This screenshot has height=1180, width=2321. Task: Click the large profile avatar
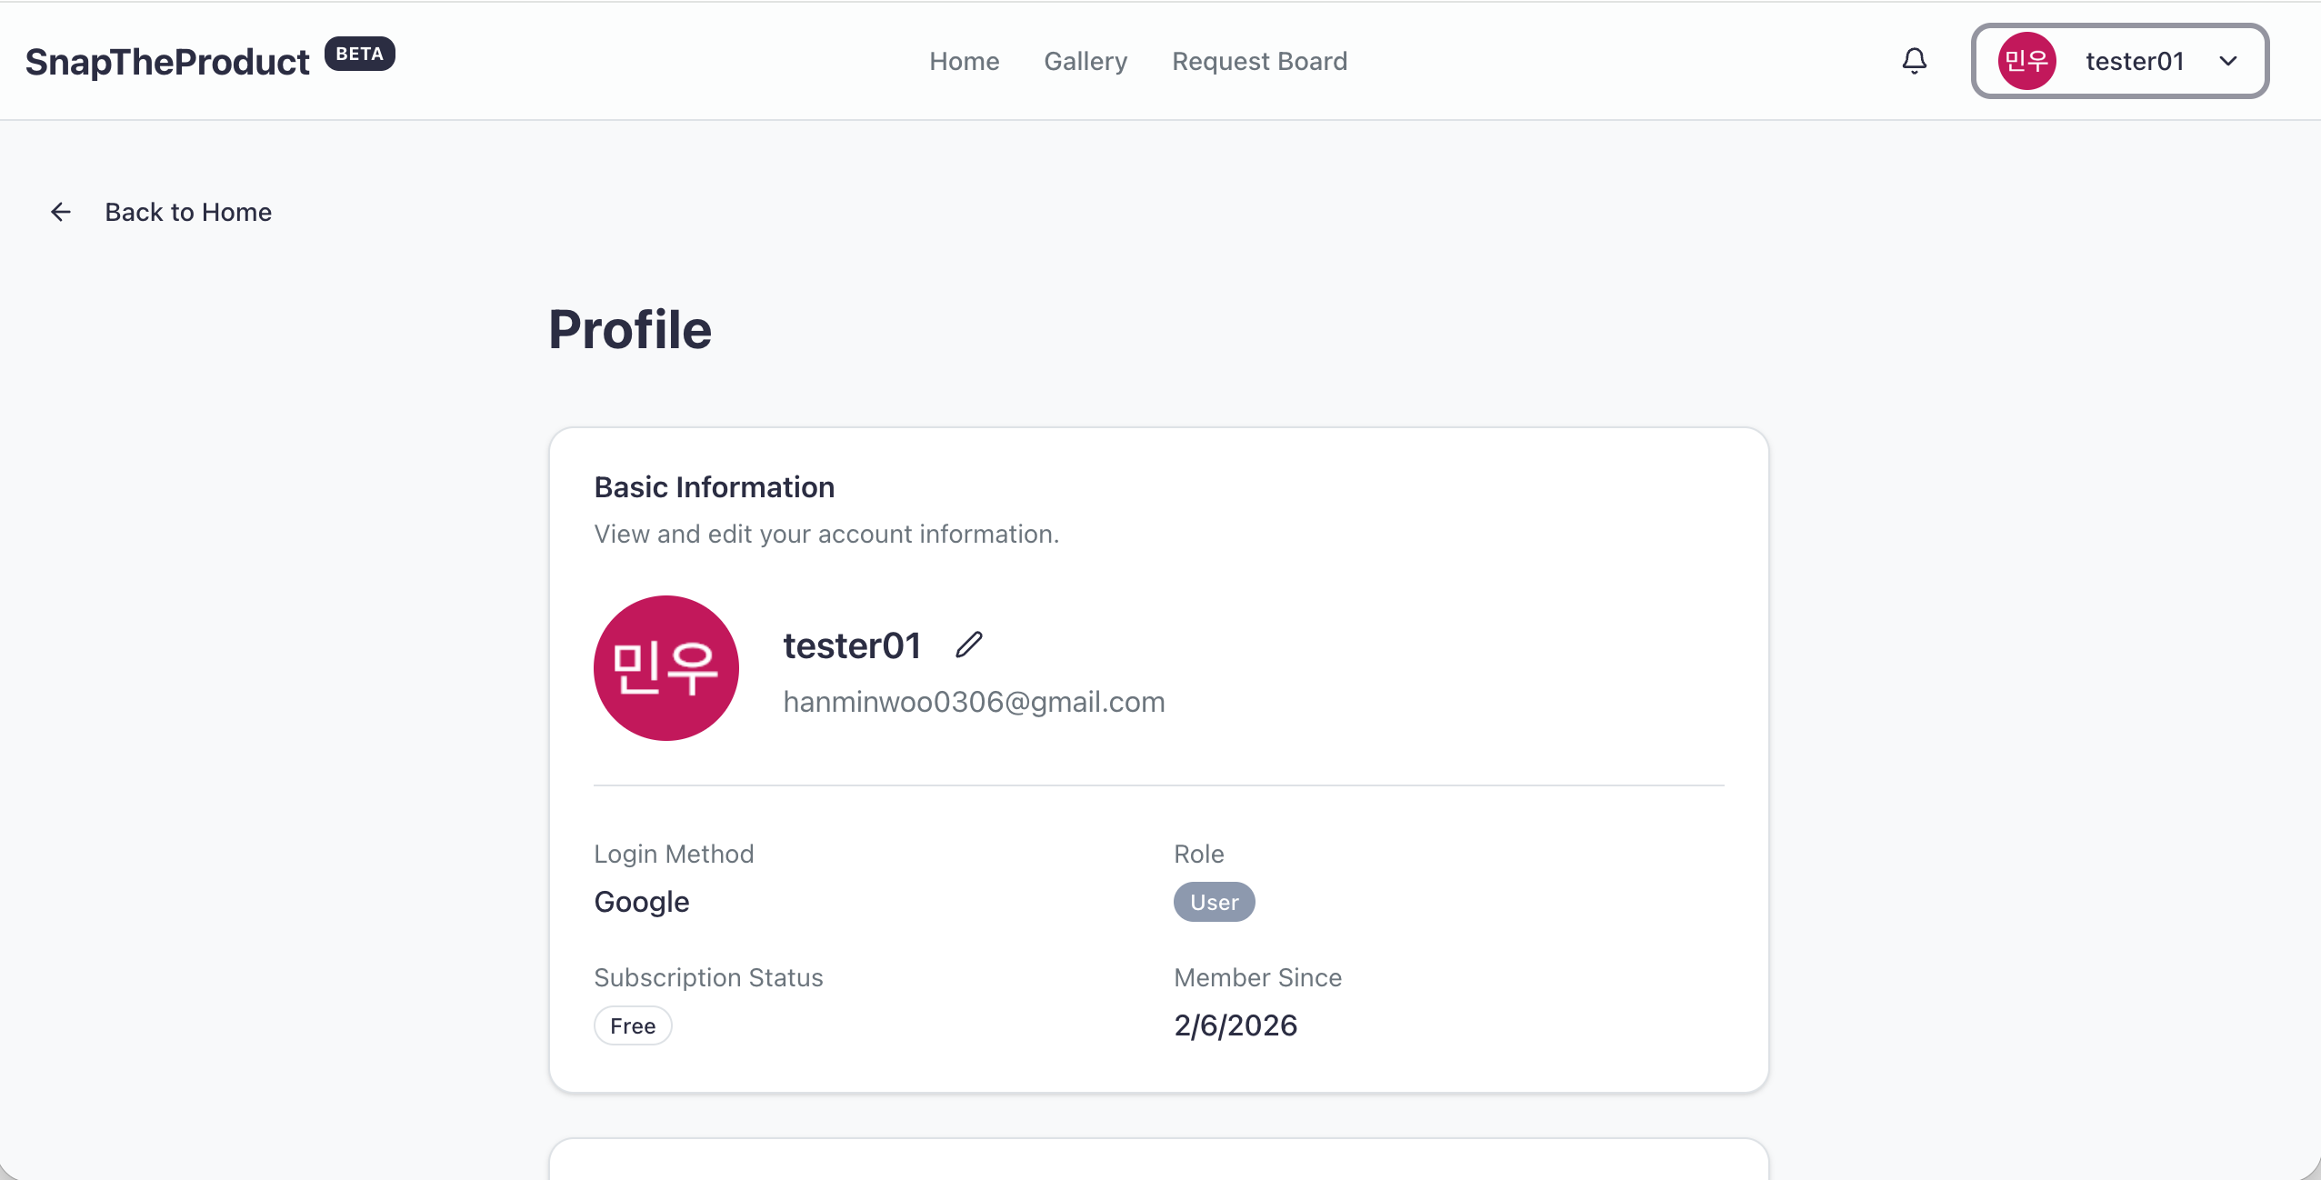[x=665, y=668]
